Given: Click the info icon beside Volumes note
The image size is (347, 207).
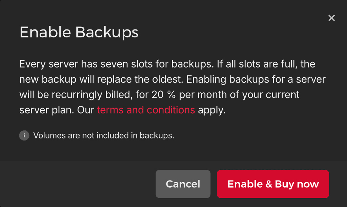Looking at the screenshot, I should pos(24,136).
